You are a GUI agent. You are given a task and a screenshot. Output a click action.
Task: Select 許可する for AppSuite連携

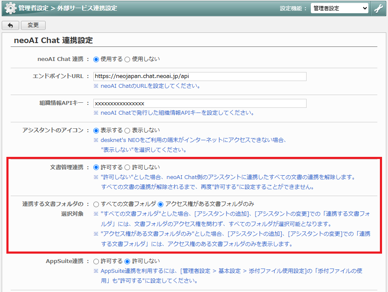pos(96,261)
